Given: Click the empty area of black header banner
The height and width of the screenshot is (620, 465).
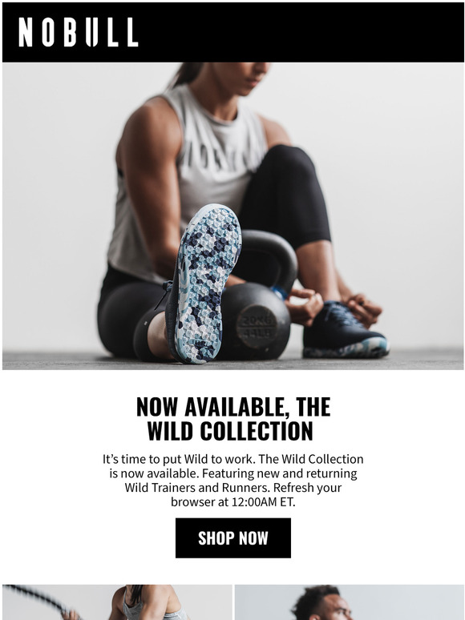Looking at the screenshot, I should (x=301, y=32).
